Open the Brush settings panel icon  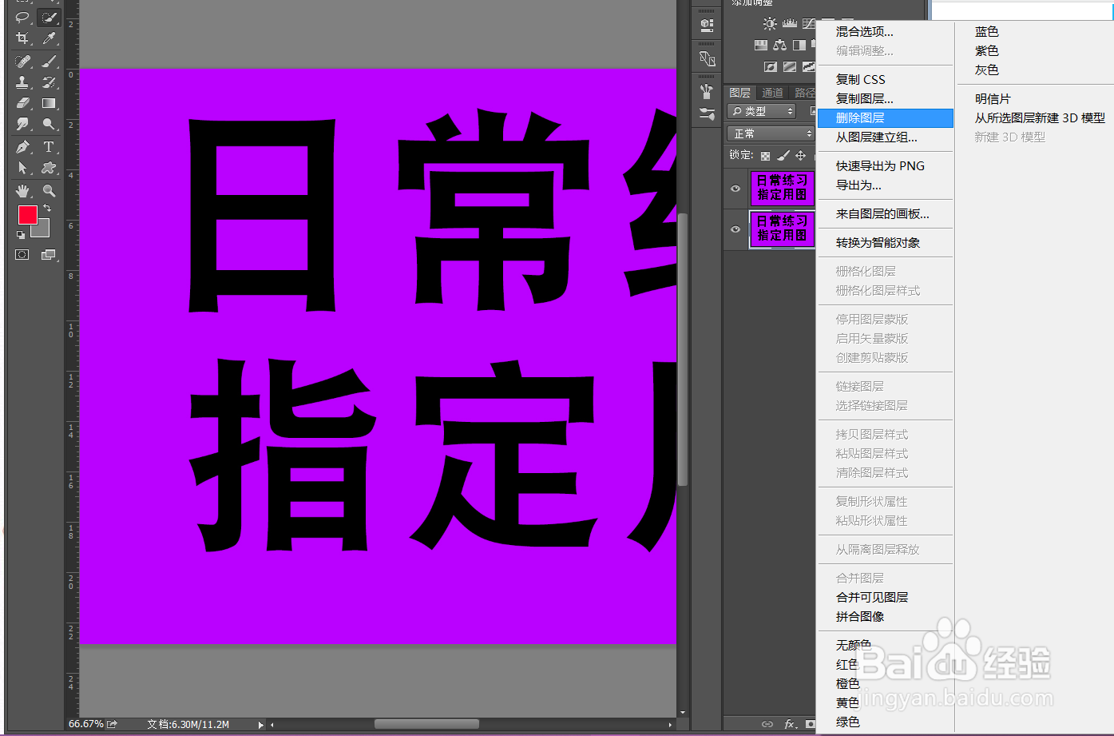tap(707, 90)
